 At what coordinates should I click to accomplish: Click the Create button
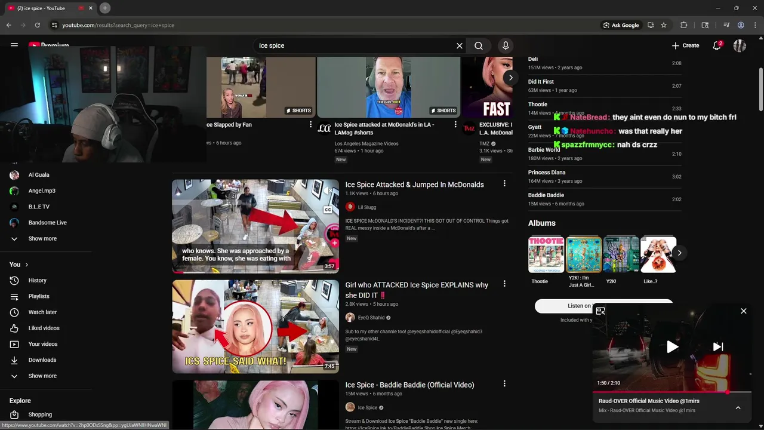[685, 45]
